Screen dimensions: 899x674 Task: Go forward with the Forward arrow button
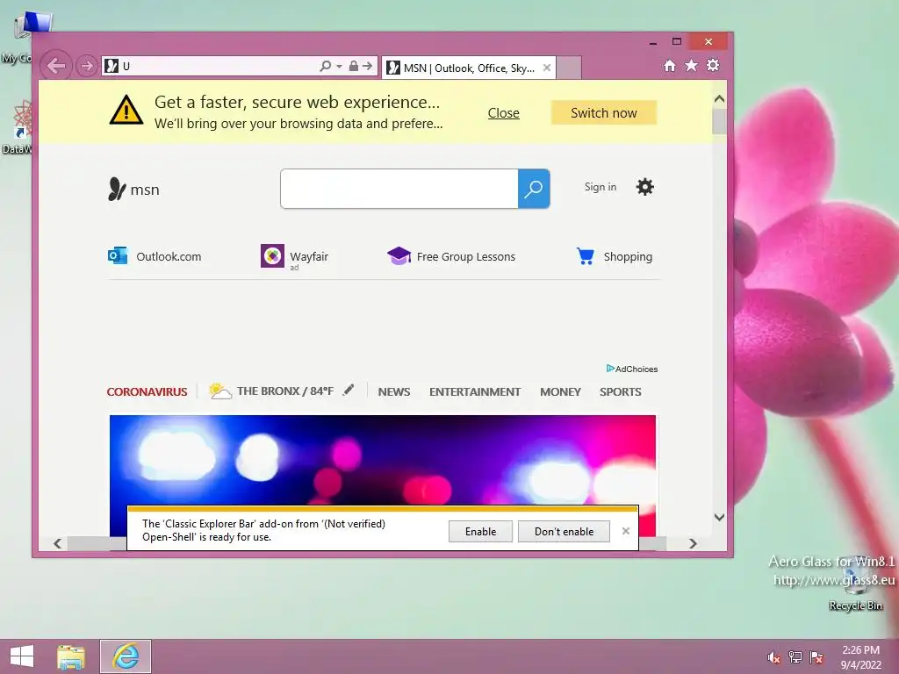87,66
